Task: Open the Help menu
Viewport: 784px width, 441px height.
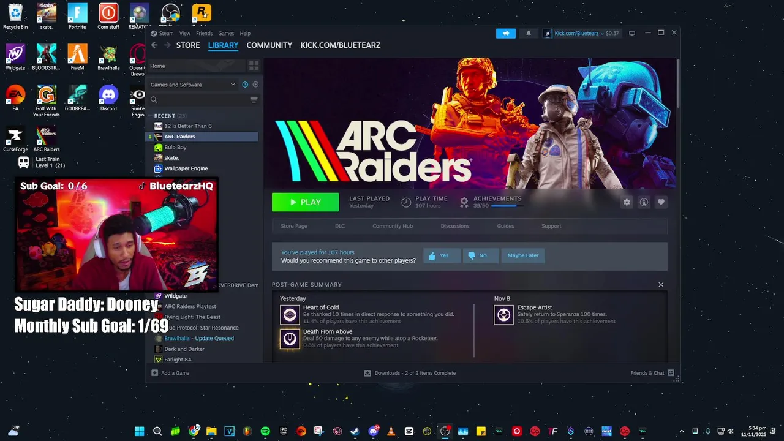Action: (245, 33)
